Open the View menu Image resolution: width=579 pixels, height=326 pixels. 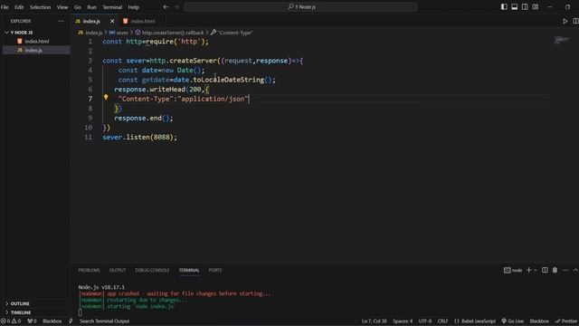(x=62, y=7)
